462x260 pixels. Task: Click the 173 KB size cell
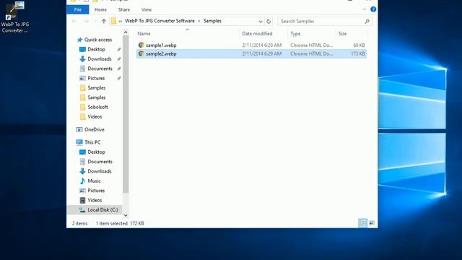[x=358, y=53]
